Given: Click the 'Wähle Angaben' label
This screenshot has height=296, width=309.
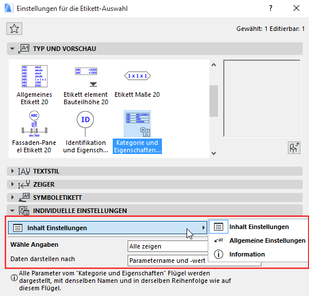Looking at the screenshot, I should click(34, 244).
